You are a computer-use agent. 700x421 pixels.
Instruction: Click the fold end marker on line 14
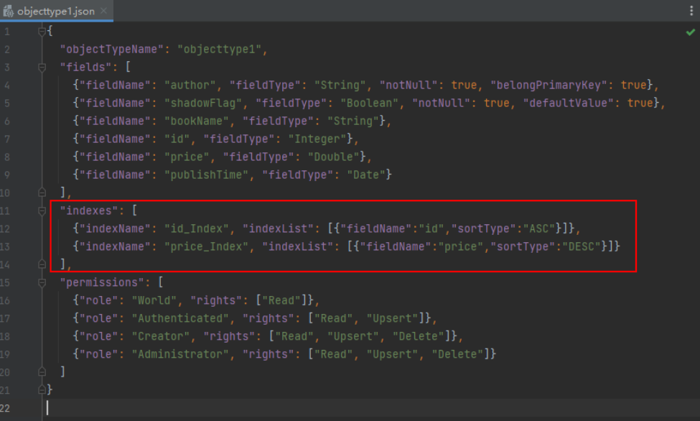[x=42, y=264]
